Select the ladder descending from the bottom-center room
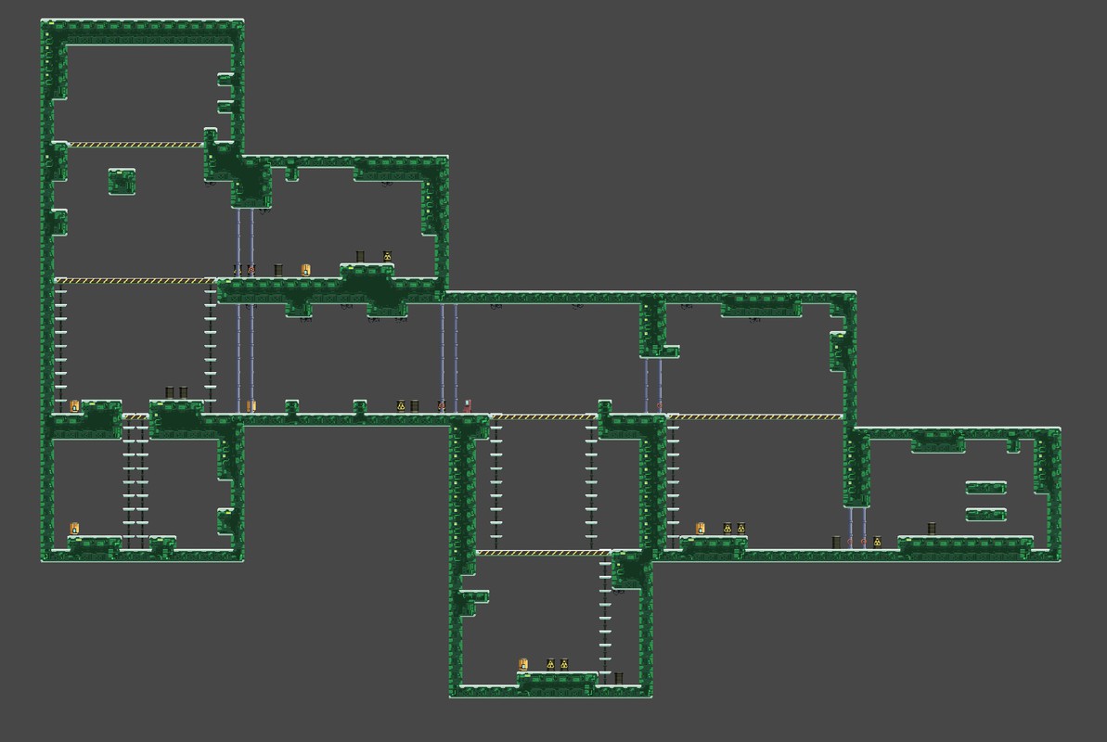1107x742 pixels. pos(608,621)
